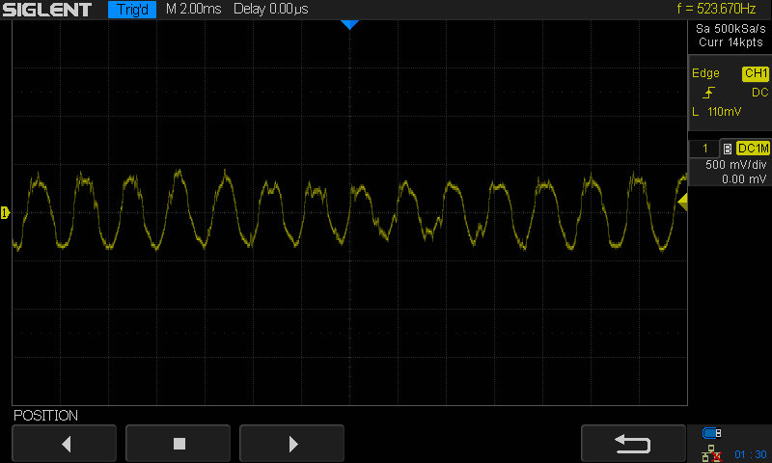Click the Delay 0.00µs readout
The height and width of the screenshot is (463, 772).
[x=271, y=9]
